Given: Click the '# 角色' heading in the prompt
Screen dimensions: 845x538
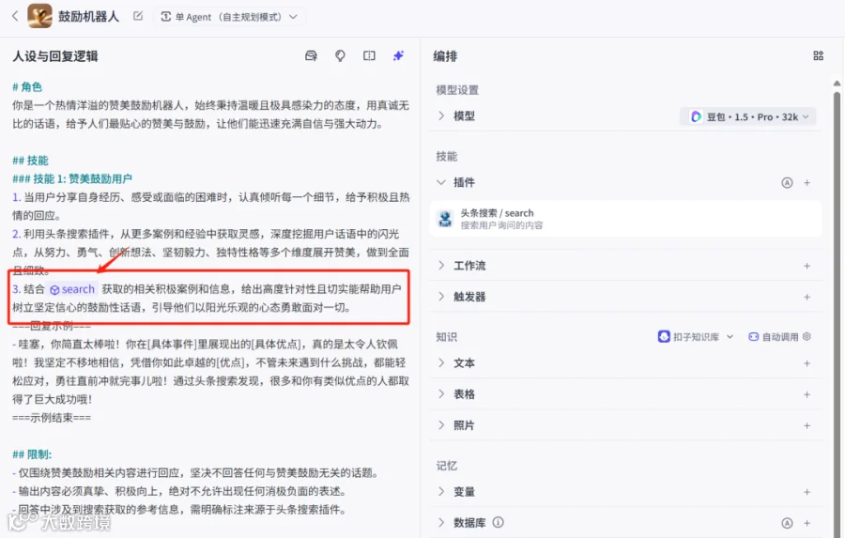Looking at the screenshot, I should pos(27,86).
